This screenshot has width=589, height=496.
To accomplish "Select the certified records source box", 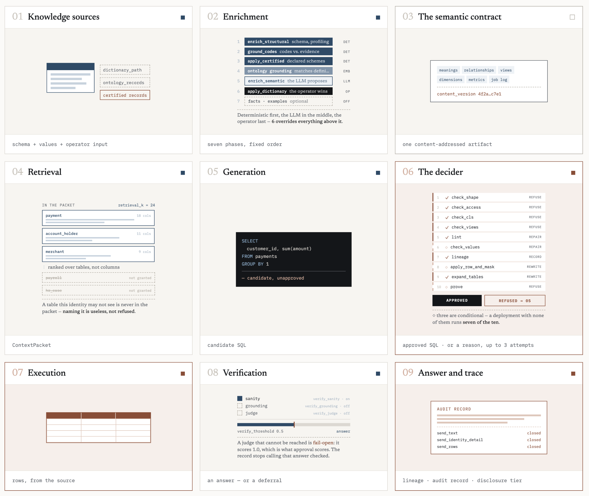I will [125, 95].
